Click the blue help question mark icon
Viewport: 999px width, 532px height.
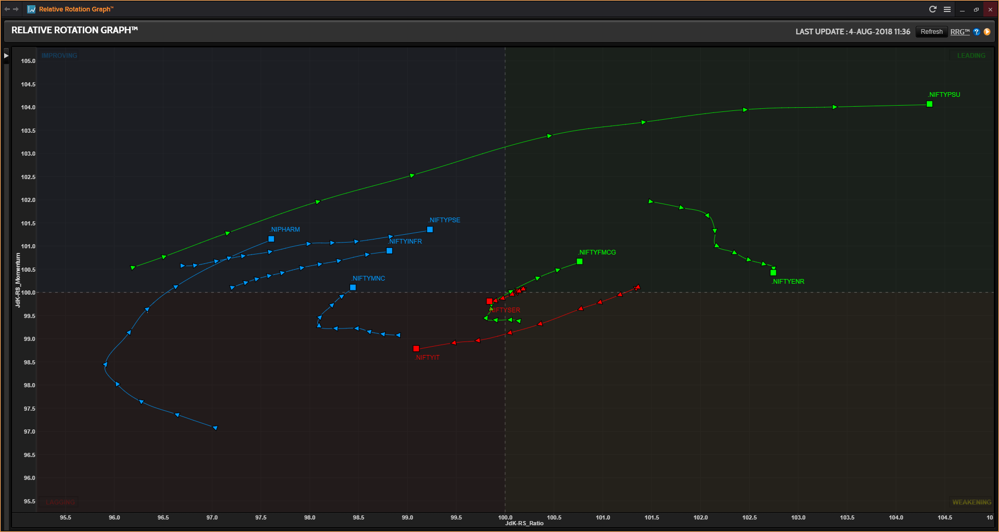pyautogui.click(x=977, y=32)
